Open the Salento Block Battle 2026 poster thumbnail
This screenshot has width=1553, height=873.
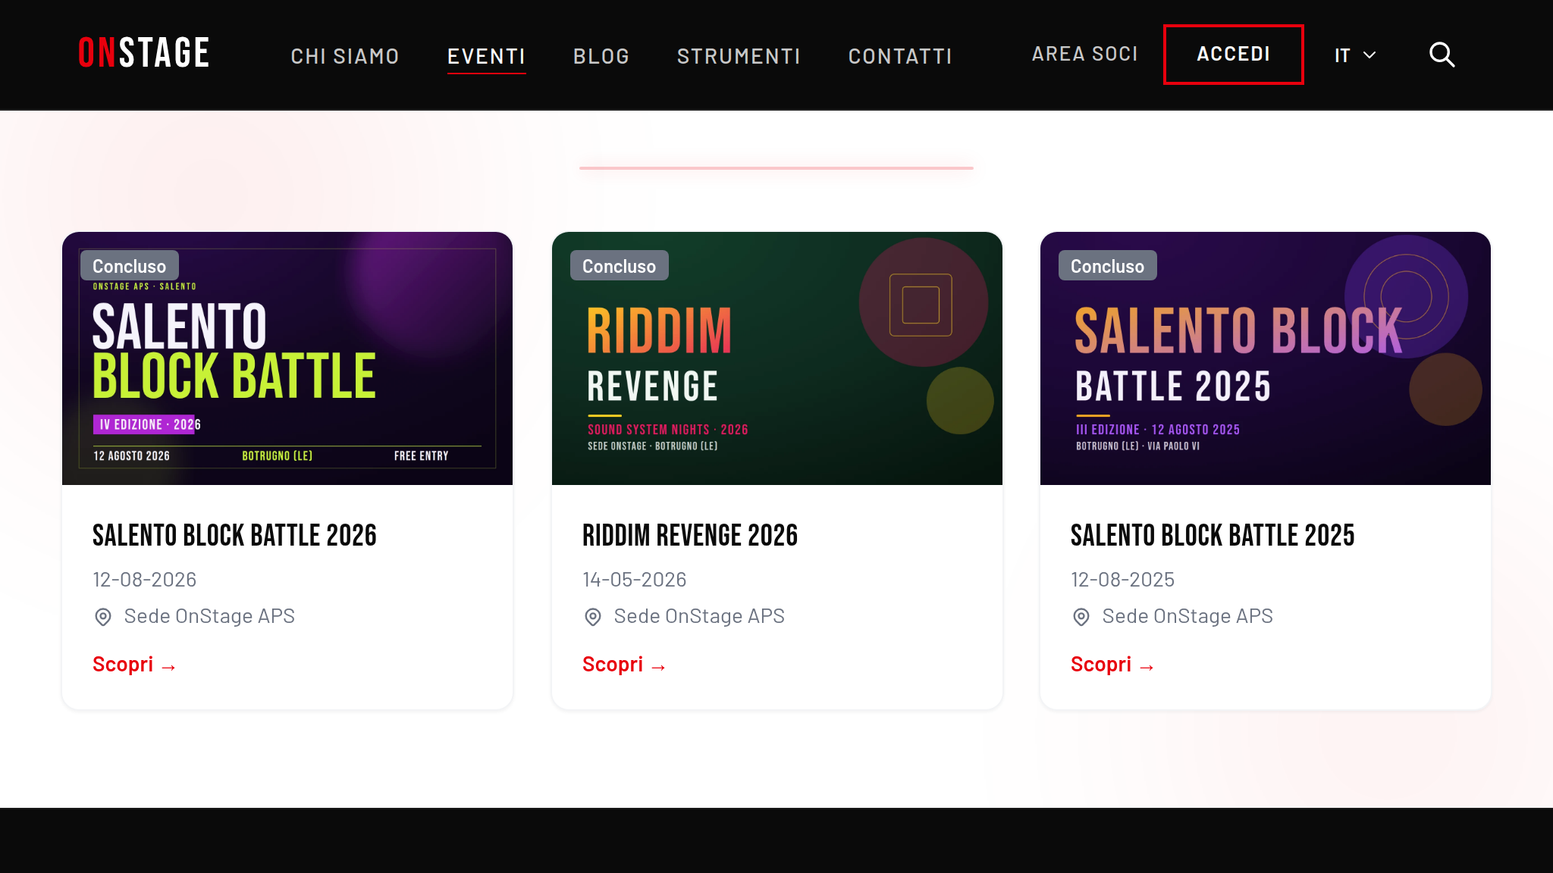click(287, 358)
